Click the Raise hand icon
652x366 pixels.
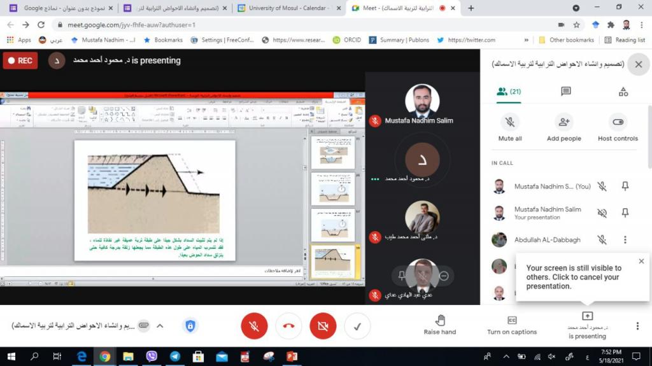[440, 320]
